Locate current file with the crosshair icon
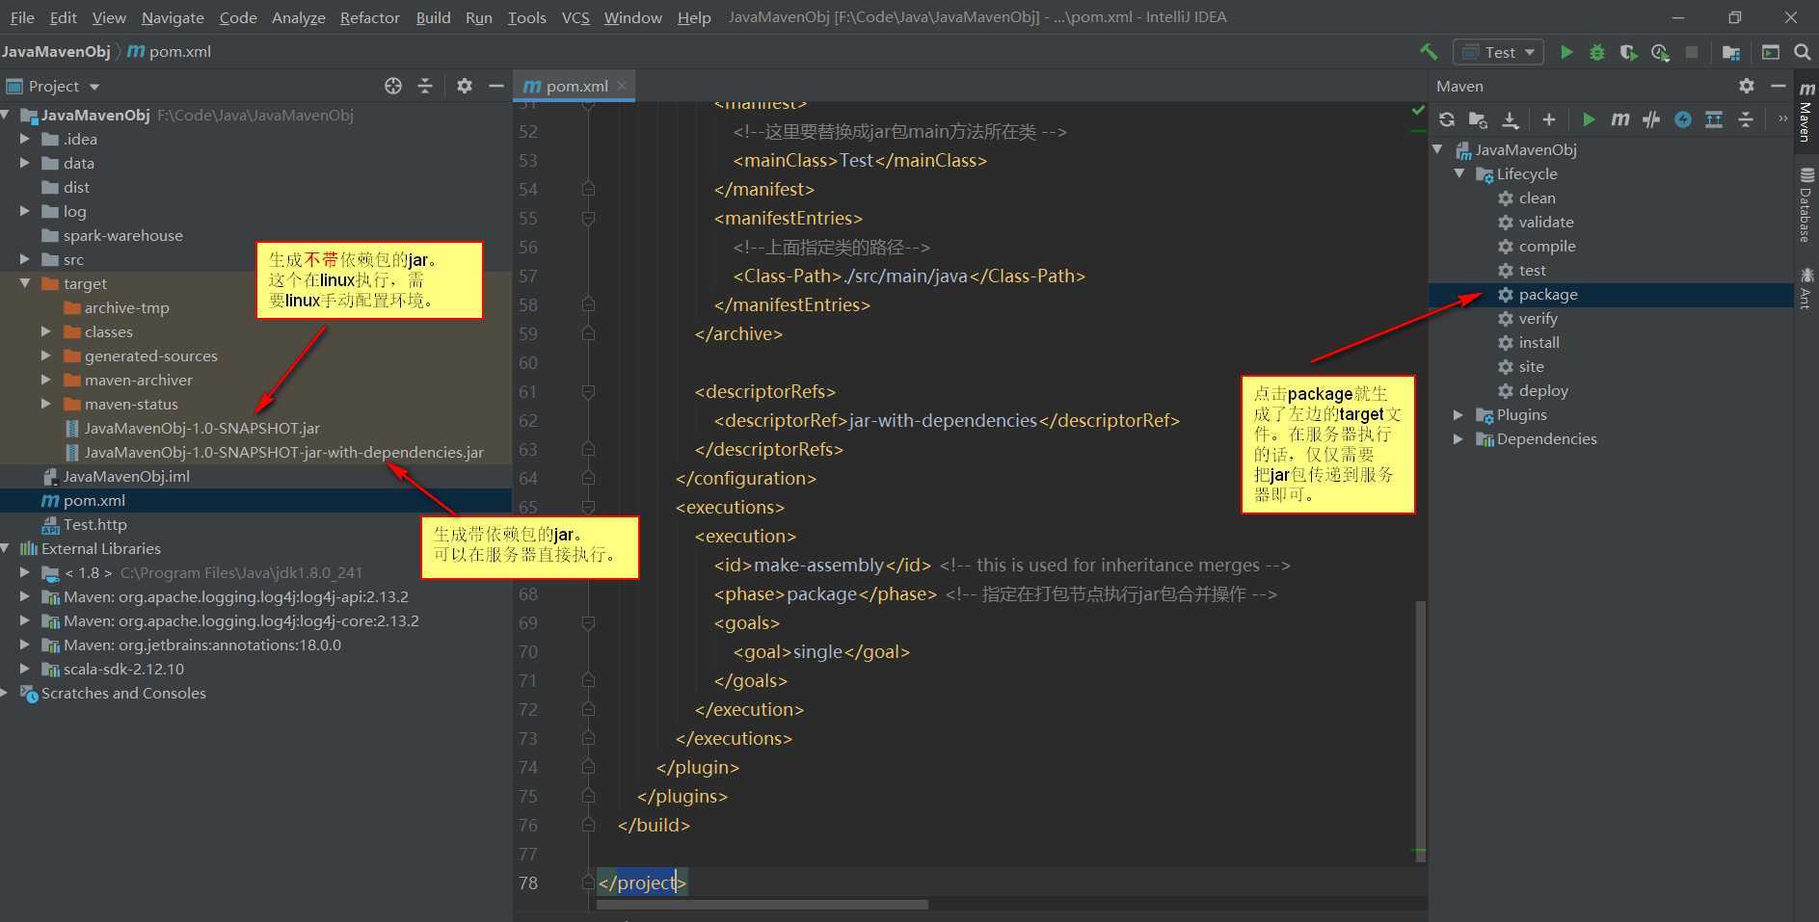 [x=393, y=86]
